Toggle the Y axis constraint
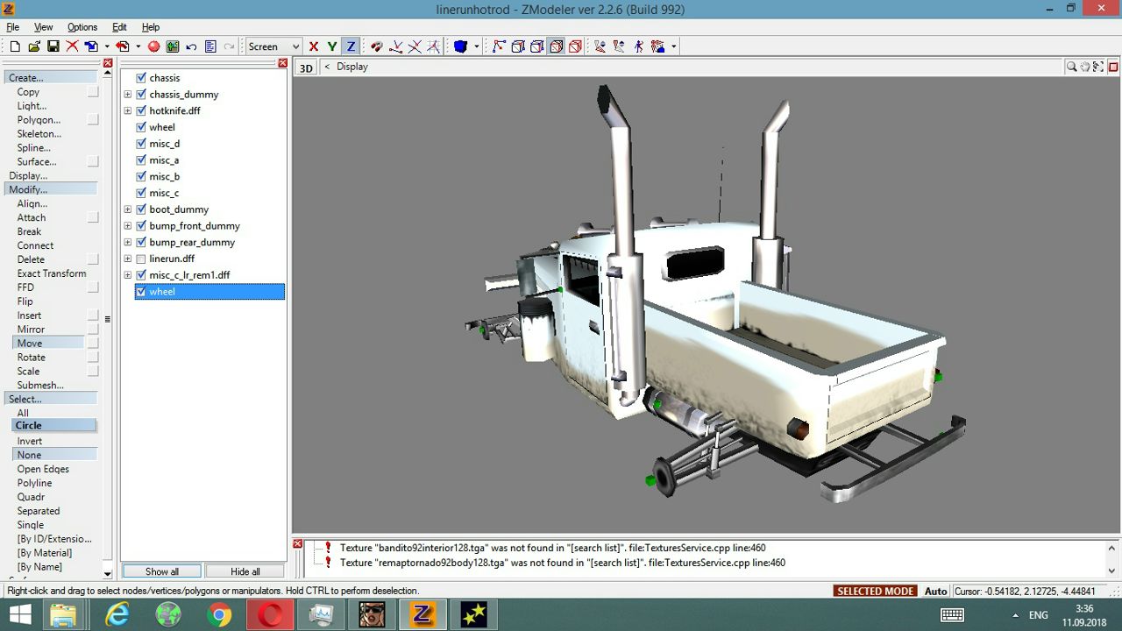Viewport: 1122px width, 631px height. (332, 46)
